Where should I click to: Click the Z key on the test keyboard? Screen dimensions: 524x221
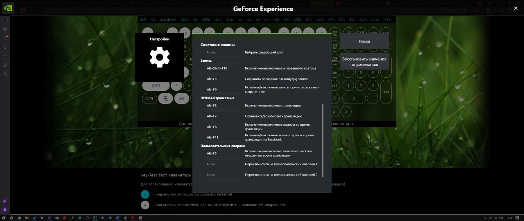tap(176, 86)
